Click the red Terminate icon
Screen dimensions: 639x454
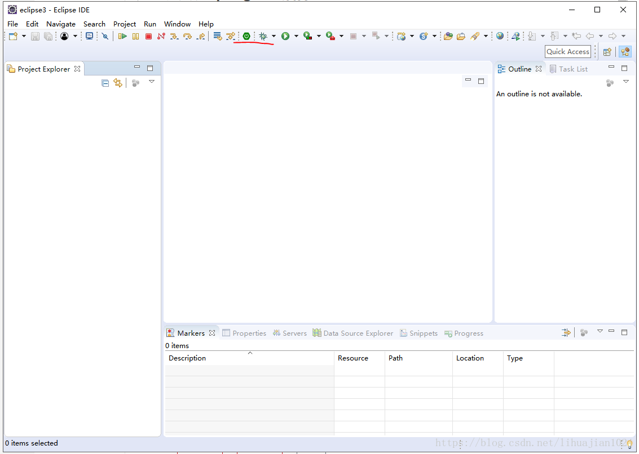point(149,36)
